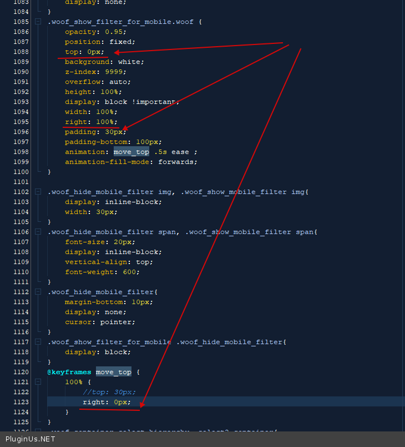405x447 pixels.
Task: Click the 'display: block !important' declaration
Action: (121, 102)
